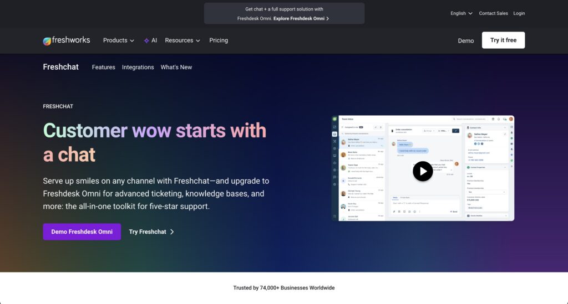
Task: Click the chevron next to Products
Action: (132, 41)
